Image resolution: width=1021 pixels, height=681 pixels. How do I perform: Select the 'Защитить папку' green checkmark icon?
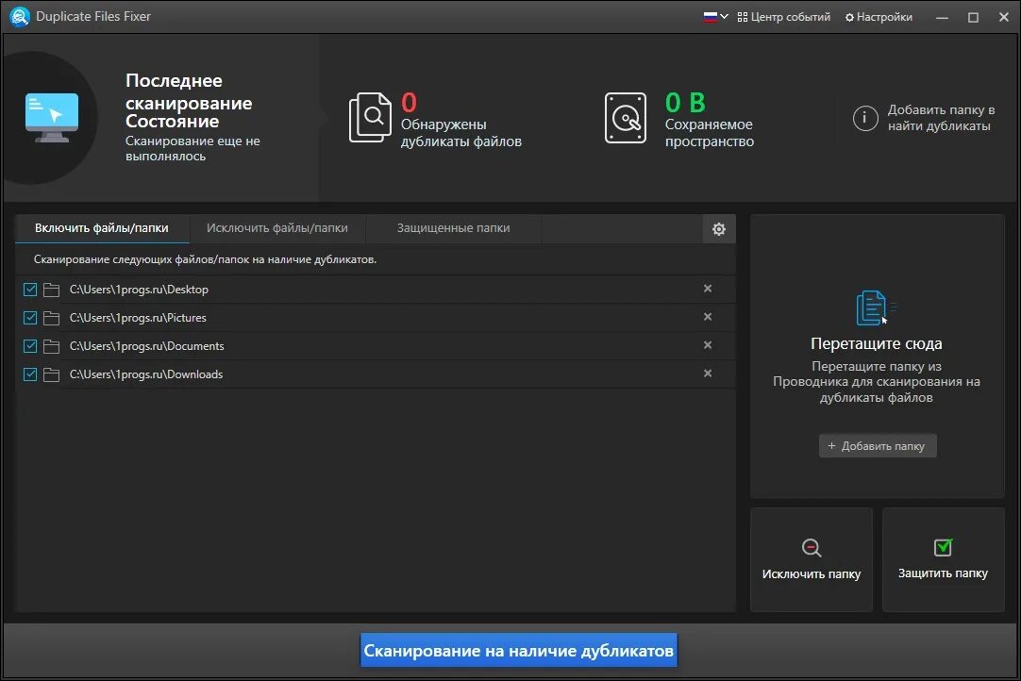pyautogui.click(x=943, y=545)
